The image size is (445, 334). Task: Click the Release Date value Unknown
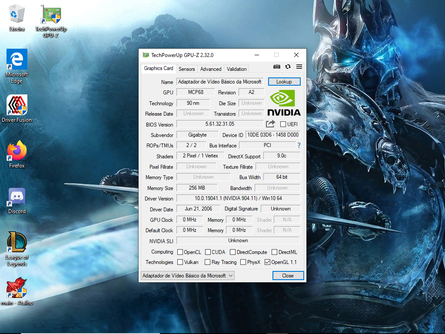(193, 114)
